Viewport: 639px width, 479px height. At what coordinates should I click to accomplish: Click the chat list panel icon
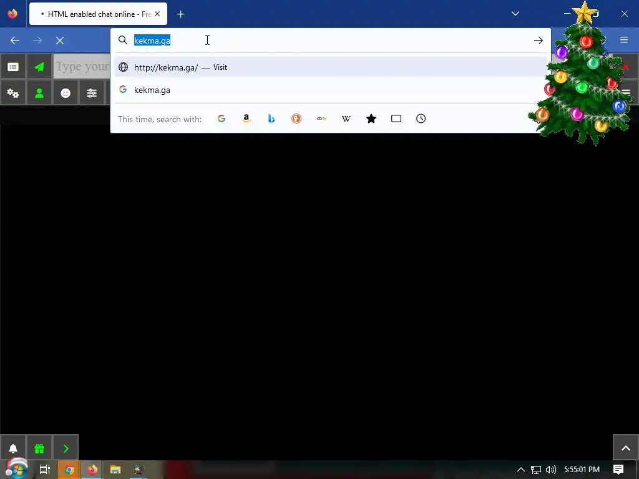click(13, 66)
